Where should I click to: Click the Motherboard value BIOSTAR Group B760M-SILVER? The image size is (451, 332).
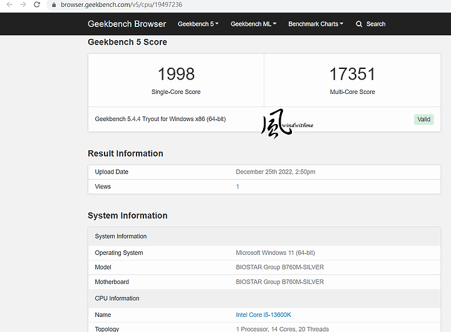pos(280,282)
